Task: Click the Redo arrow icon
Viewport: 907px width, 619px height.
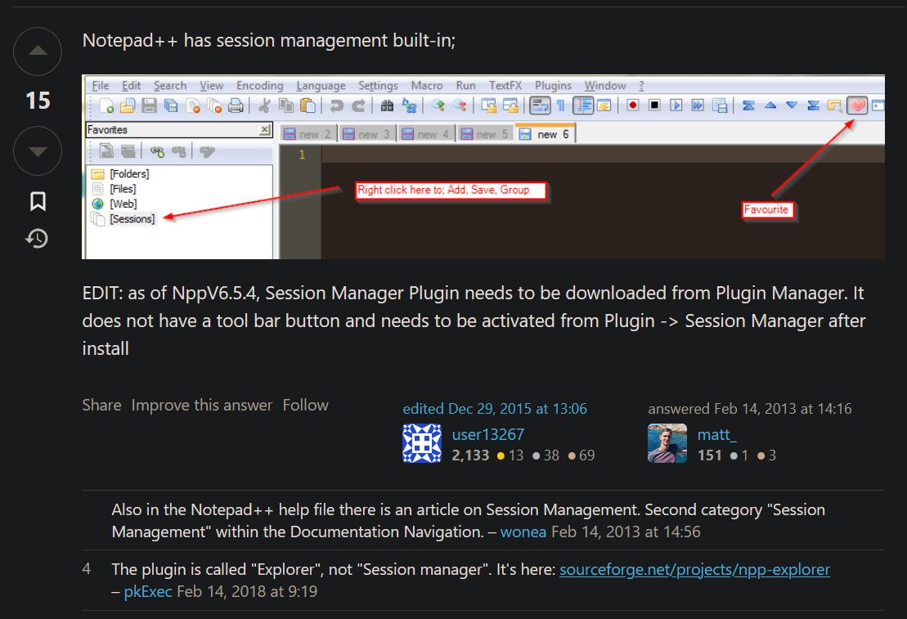Action: coord(359,105)
